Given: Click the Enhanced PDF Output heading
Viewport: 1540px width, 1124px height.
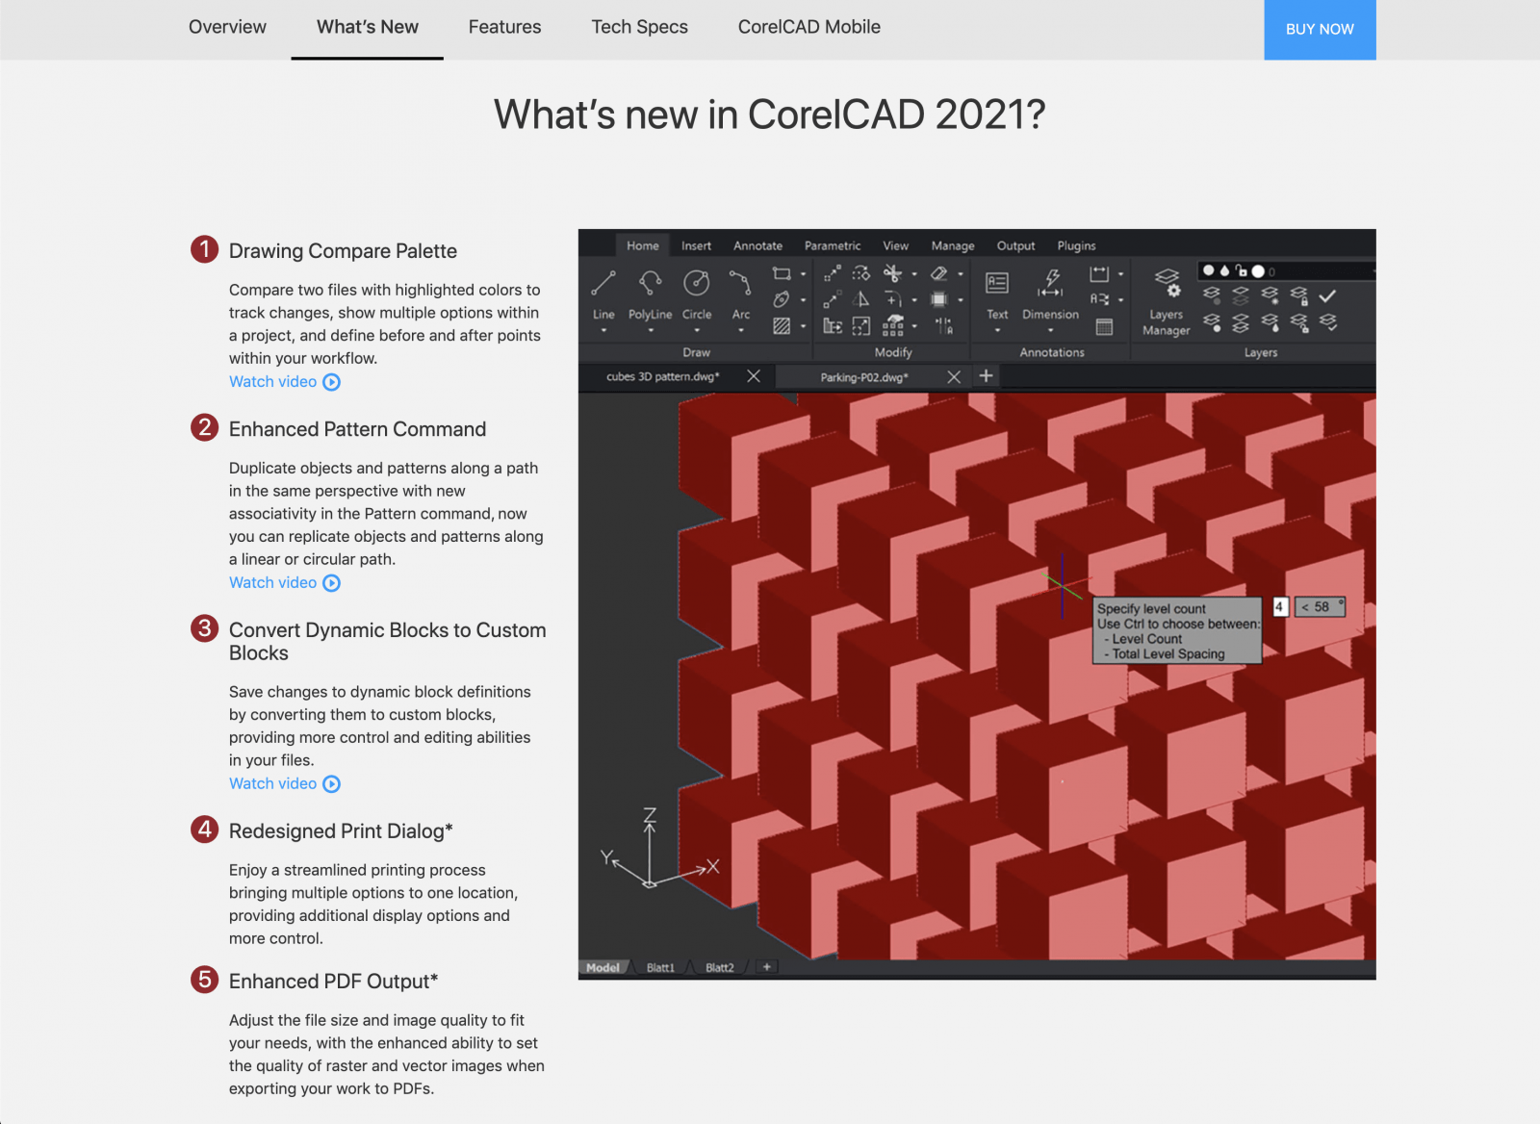Looking at the screenshot, I should (x=333, y=982).
